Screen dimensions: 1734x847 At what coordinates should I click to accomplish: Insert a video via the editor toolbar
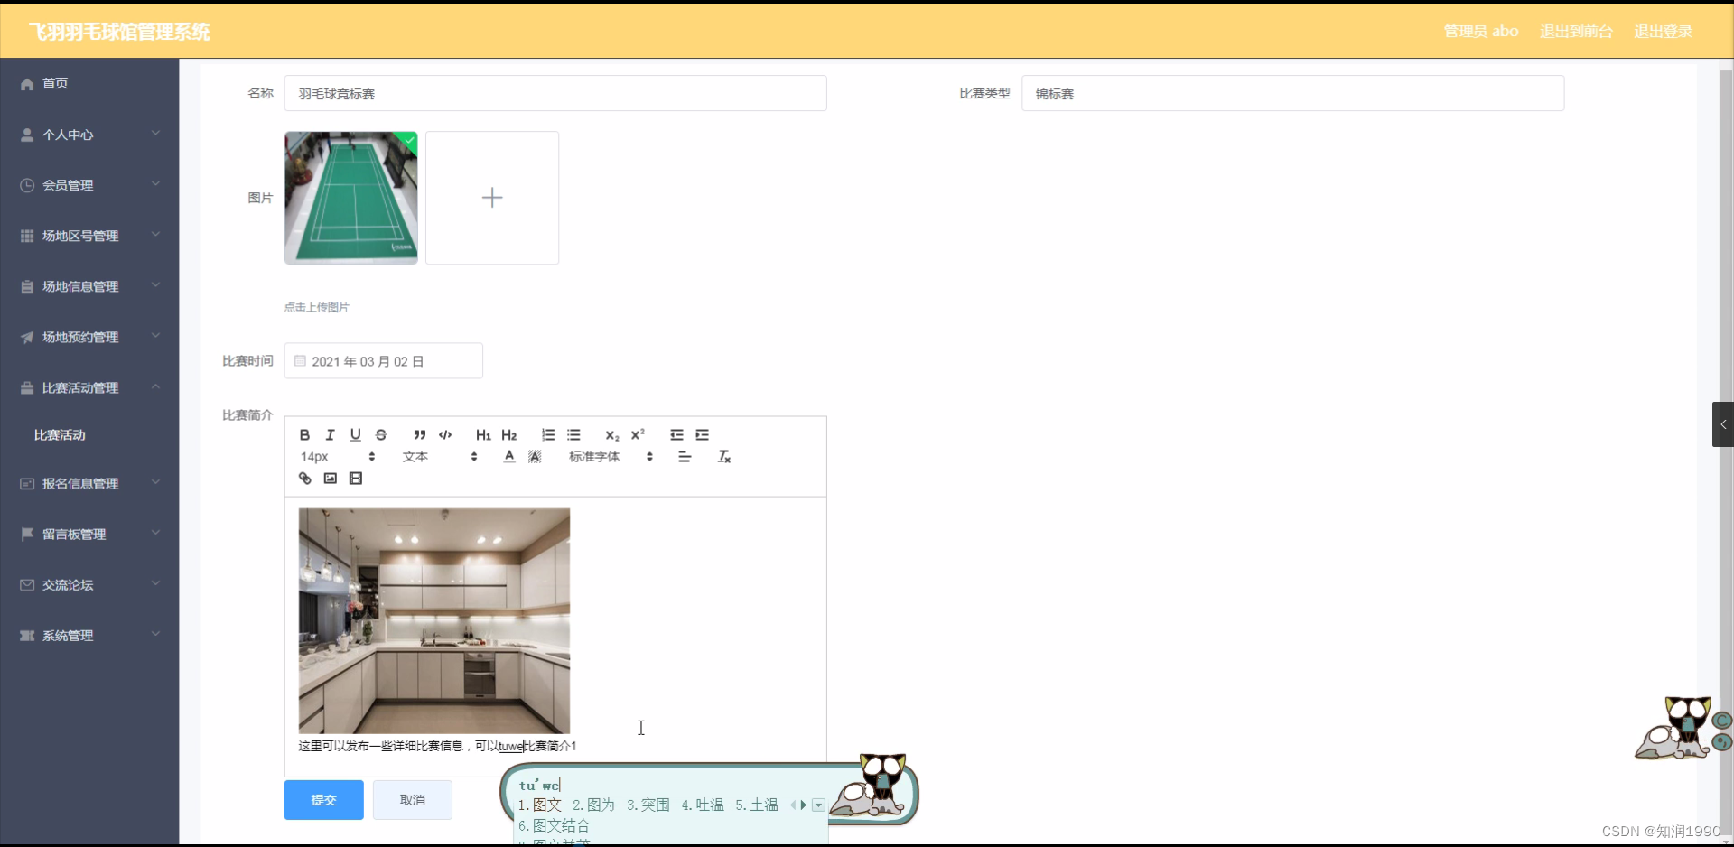click(x=355, y=478)
